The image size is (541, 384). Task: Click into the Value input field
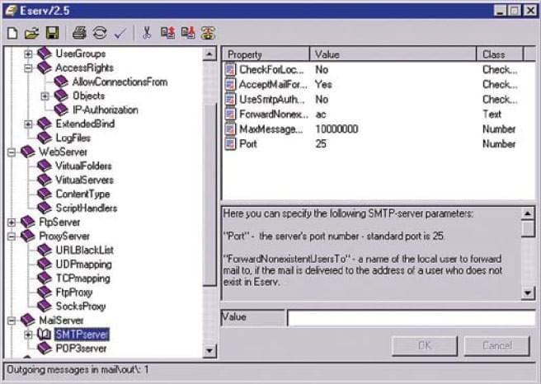[x=410, y=317]
